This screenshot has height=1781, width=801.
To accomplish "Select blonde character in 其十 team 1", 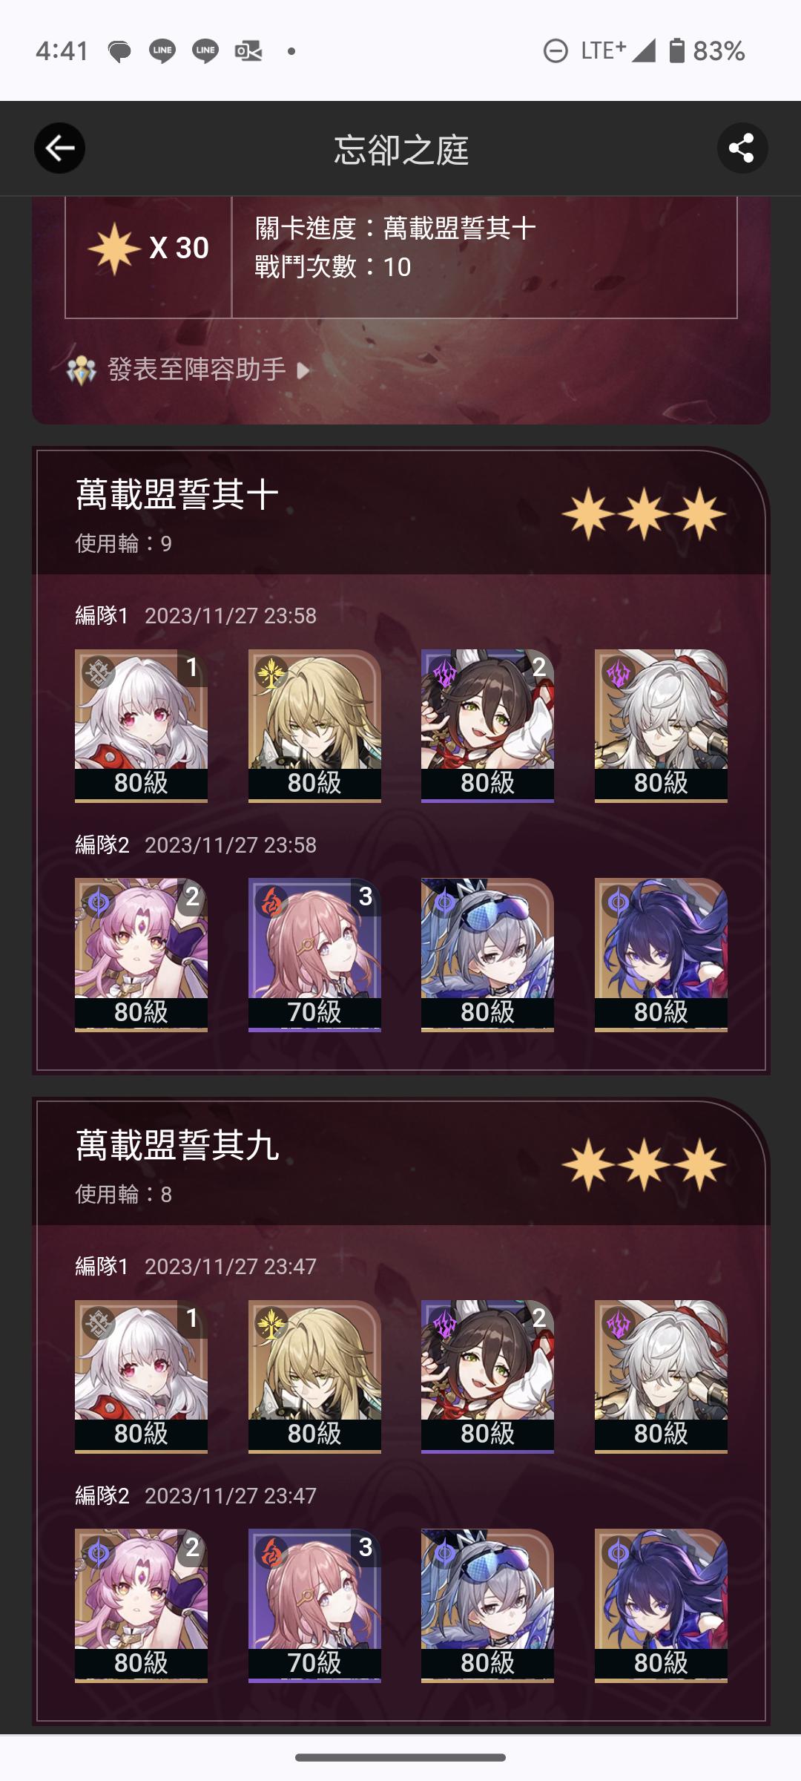I will (x=314, y=726).
